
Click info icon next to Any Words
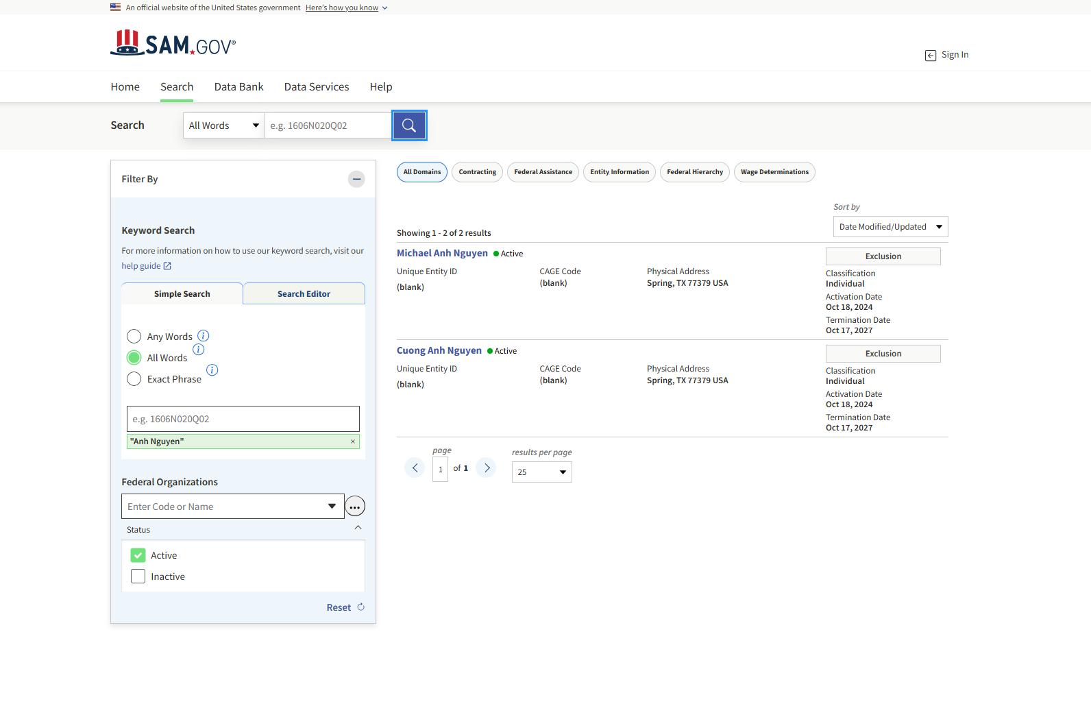pyautogui.click(x=204, y=336)
